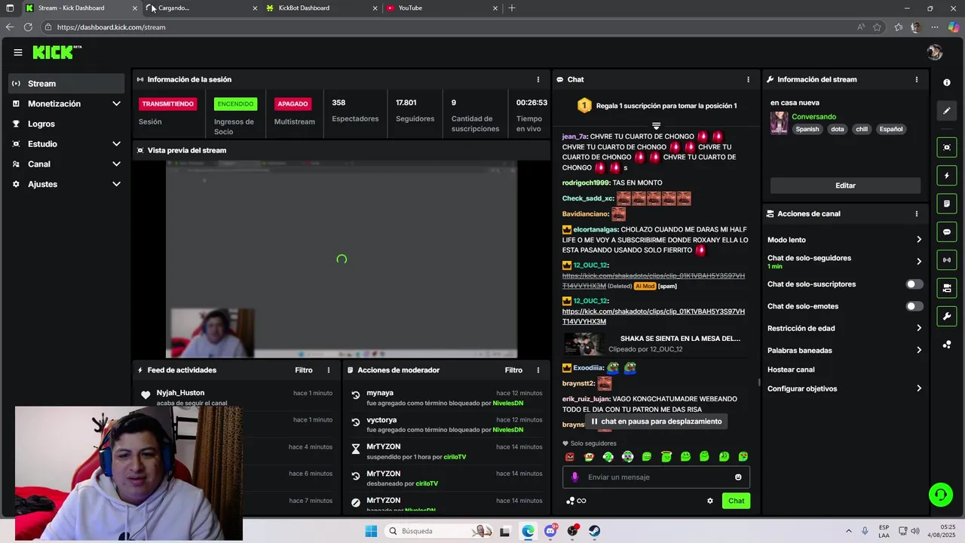Open Filtro in Feed de actividades
The image size is (965, 543).
303,370
